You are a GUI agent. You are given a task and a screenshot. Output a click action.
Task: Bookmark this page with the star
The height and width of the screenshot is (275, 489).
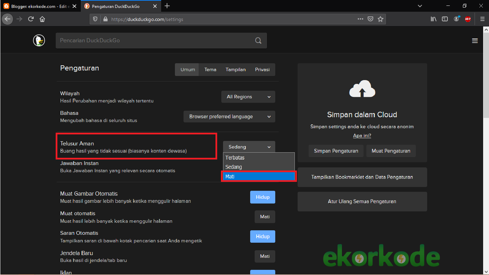[380, 19]
